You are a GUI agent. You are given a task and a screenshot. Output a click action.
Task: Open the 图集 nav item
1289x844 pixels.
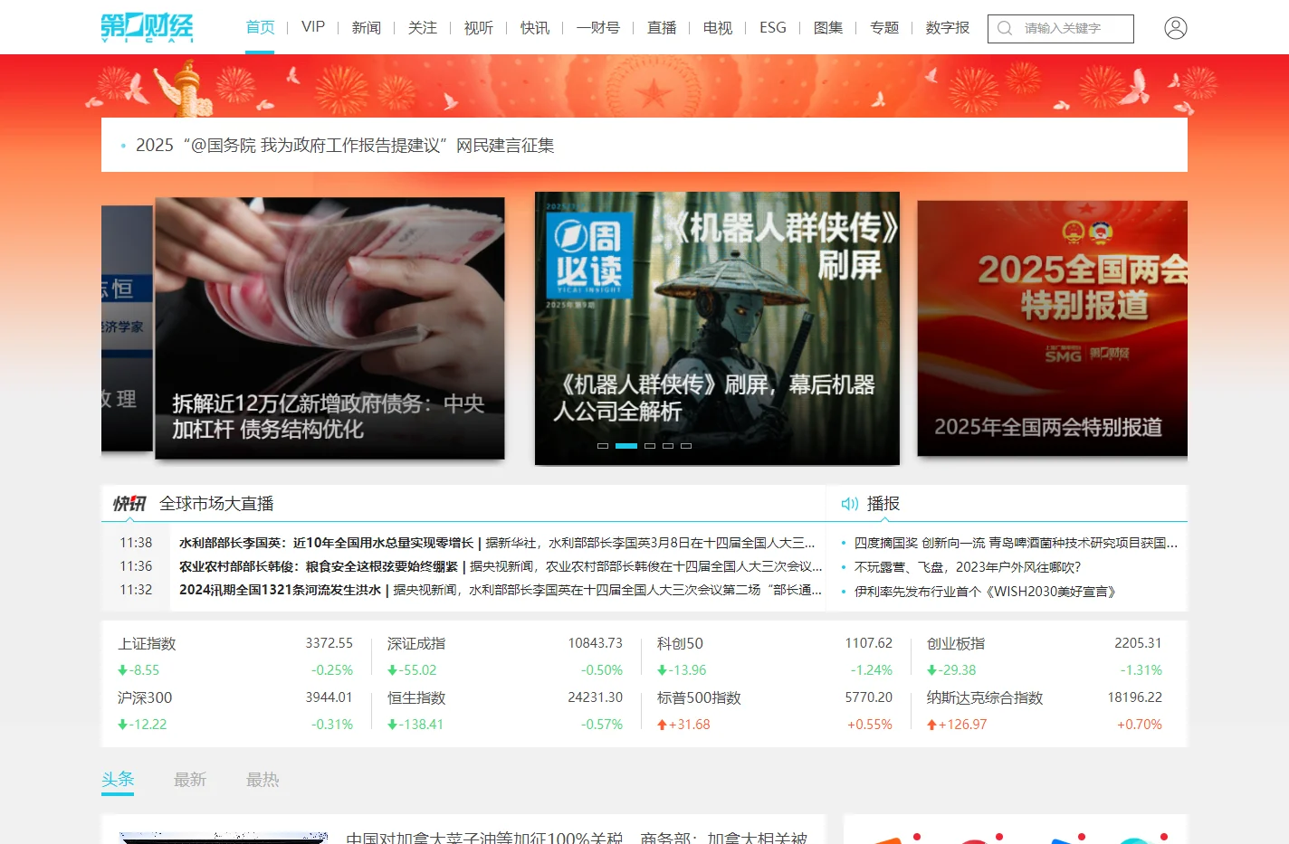[x=828, y=27]
